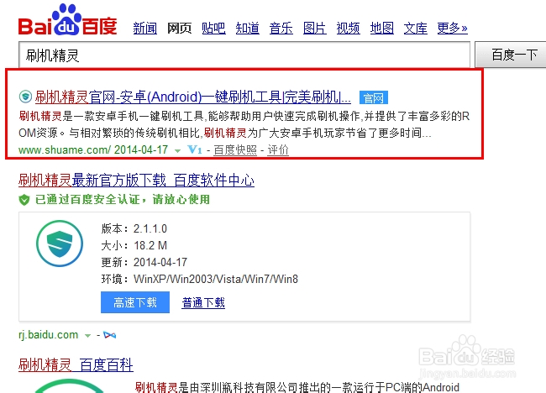Select the 网页 tab

click(179, 28)
